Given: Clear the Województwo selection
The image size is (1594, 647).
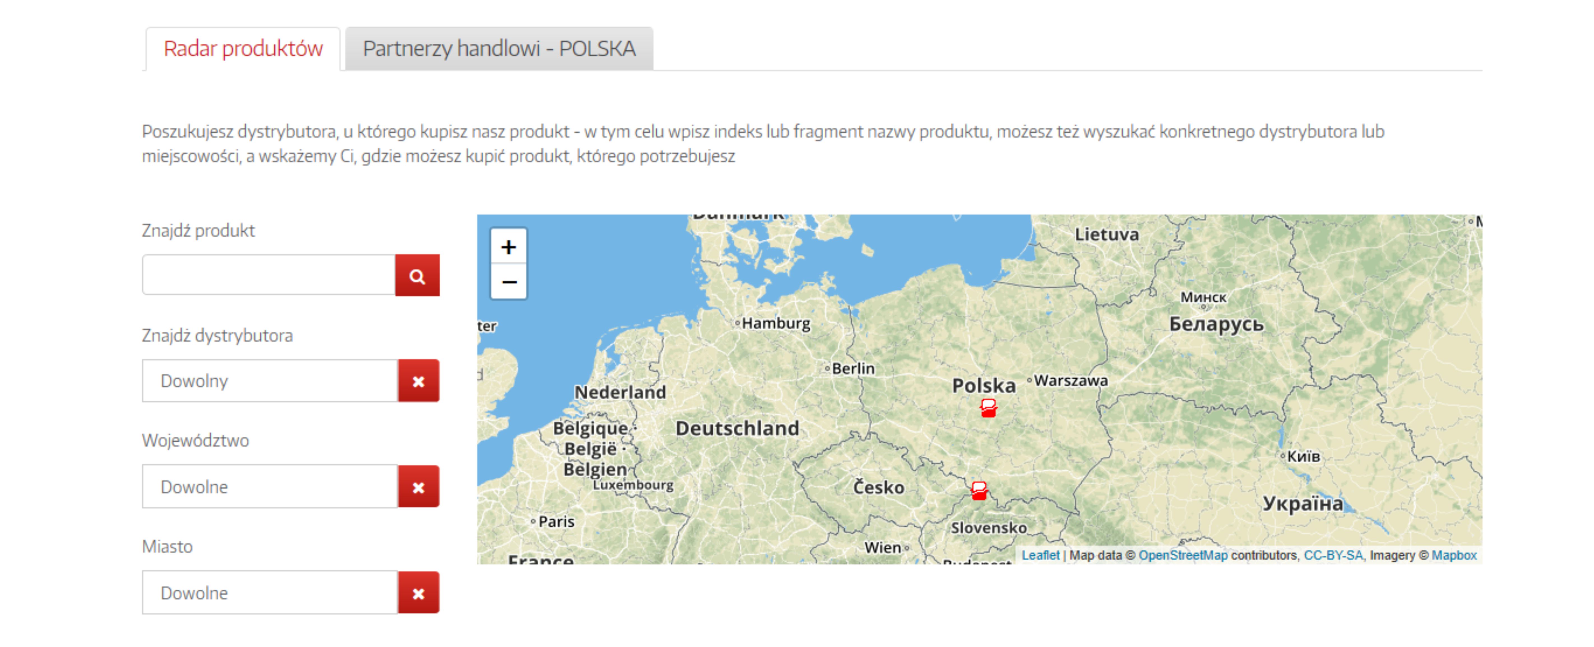Looking at the screenshot, I should [x=418, y=487].
